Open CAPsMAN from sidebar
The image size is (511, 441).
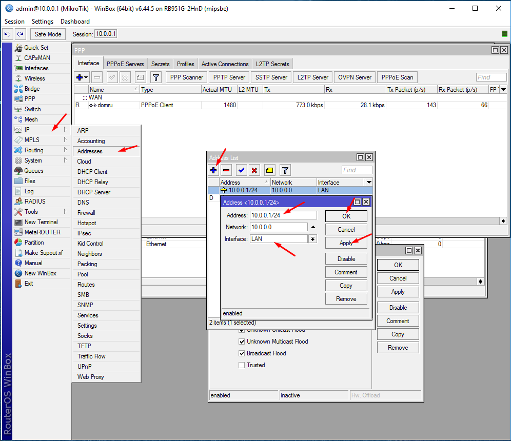37,57
